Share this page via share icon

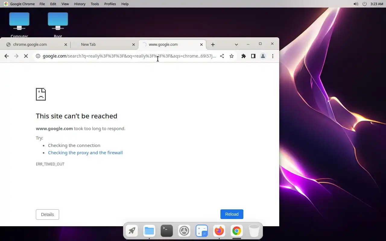222,56
